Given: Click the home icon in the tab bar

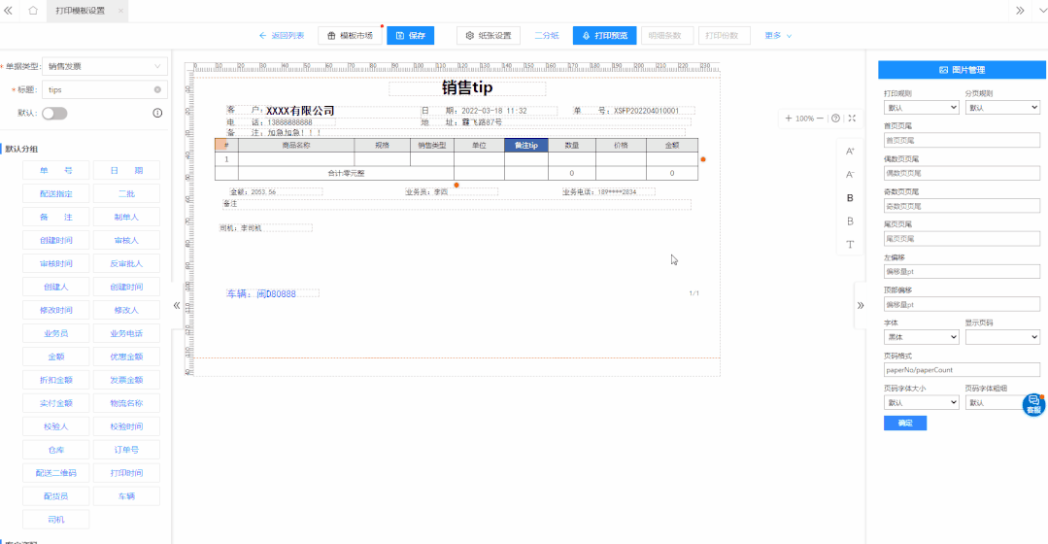Looking at the screenshot, I should (33, 11).
